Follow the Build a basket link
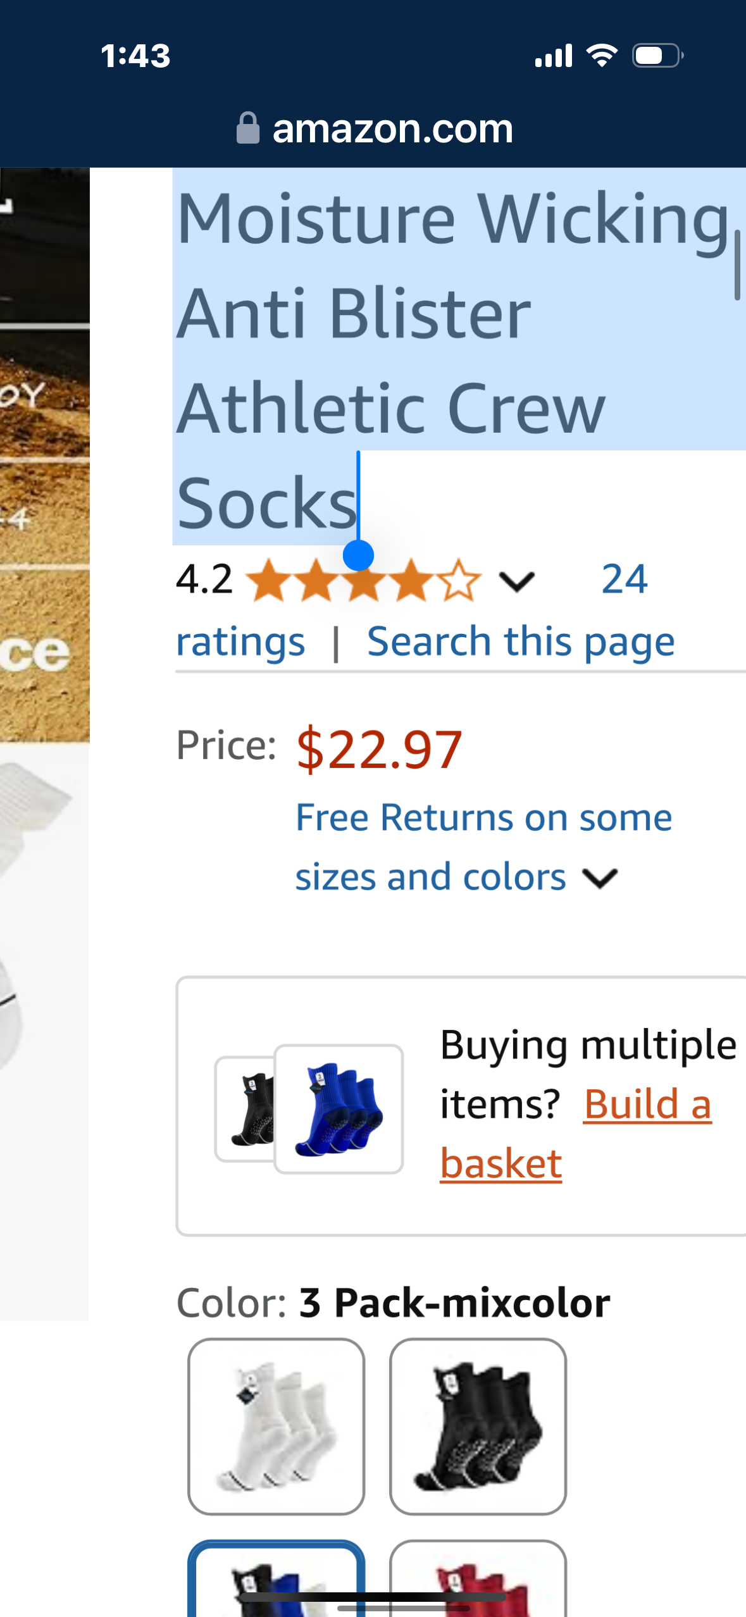This screenshot has width=746, height=1617. coord(647,1105)
